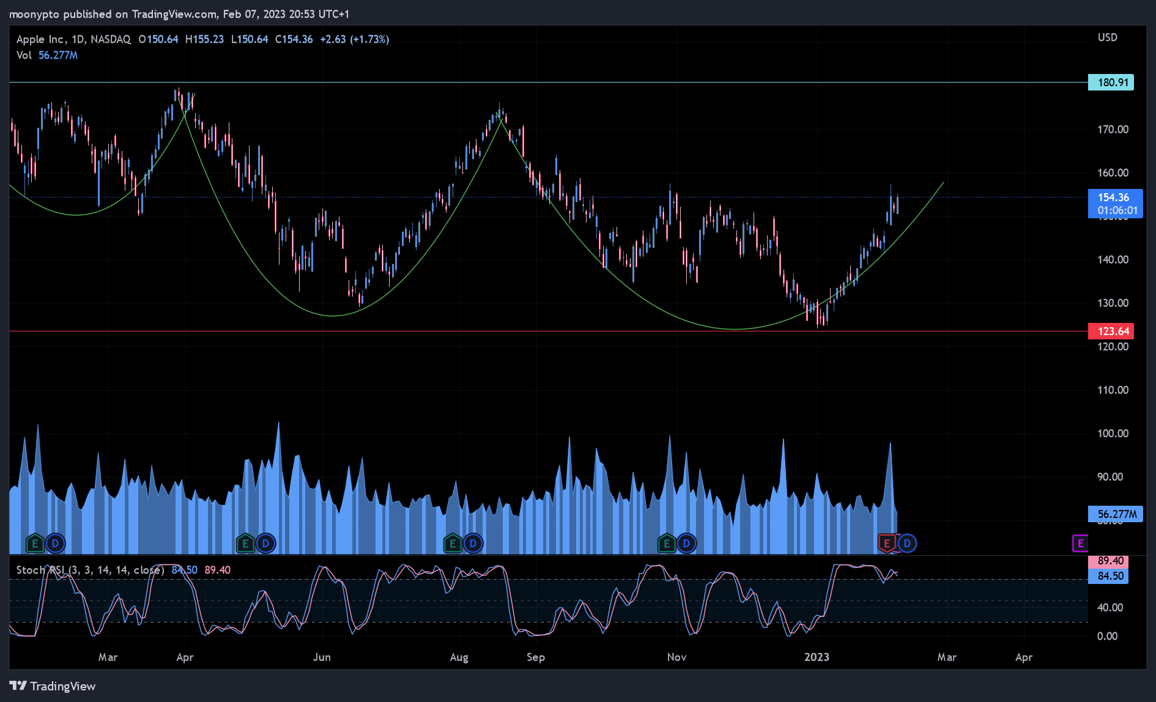The image size is (1156, 702).
Task: Click the earnings E marker near November
Action: 666,543
